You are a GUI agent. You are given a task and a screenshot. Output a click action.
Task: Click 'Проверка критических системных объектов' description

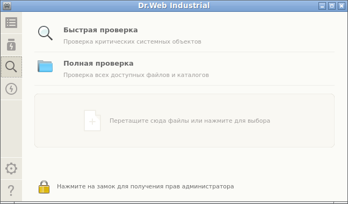coord(132,41)
